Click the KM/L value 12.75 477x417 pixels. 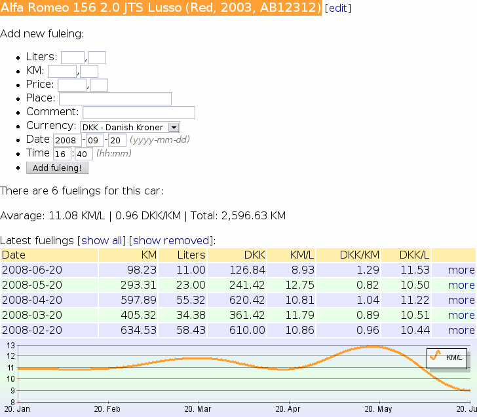coord(299,285)
